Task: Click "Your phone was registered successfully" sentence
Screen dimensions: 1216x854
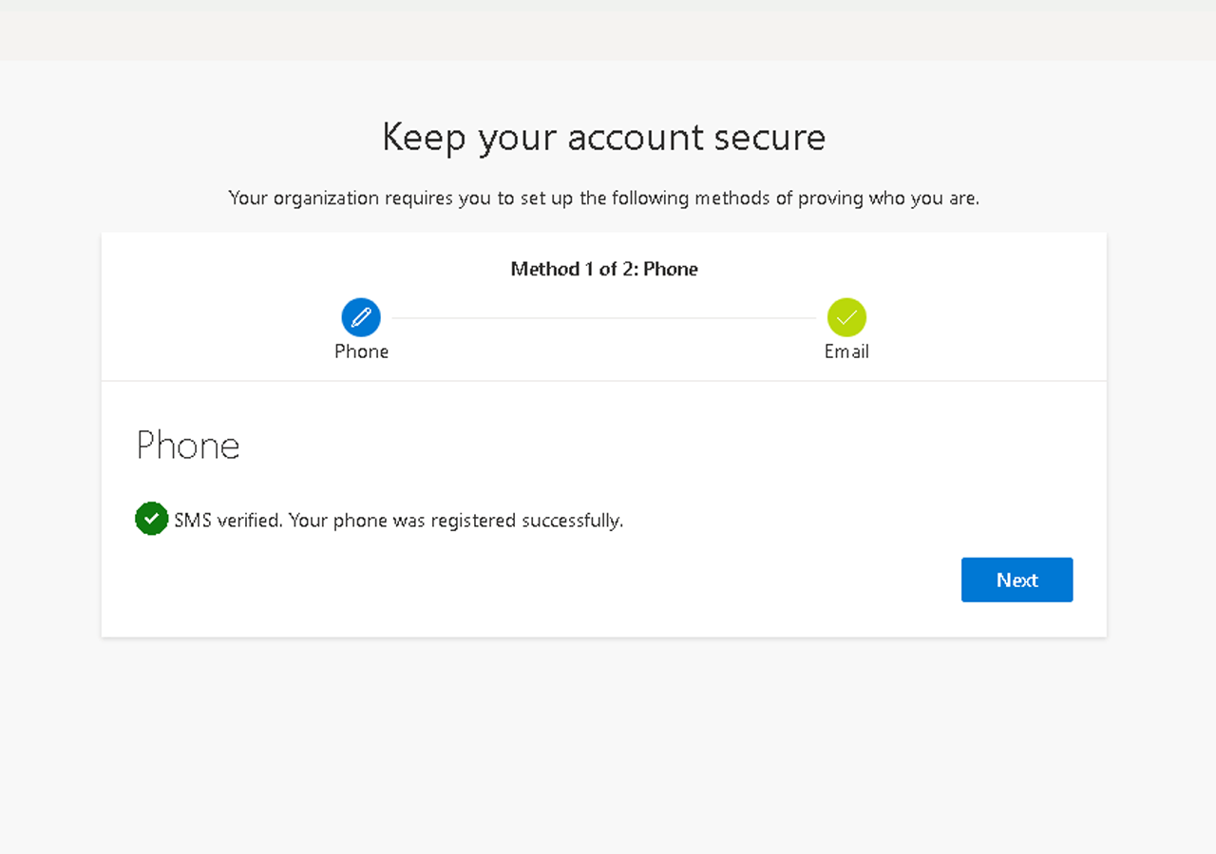Action: coord(456,521)
